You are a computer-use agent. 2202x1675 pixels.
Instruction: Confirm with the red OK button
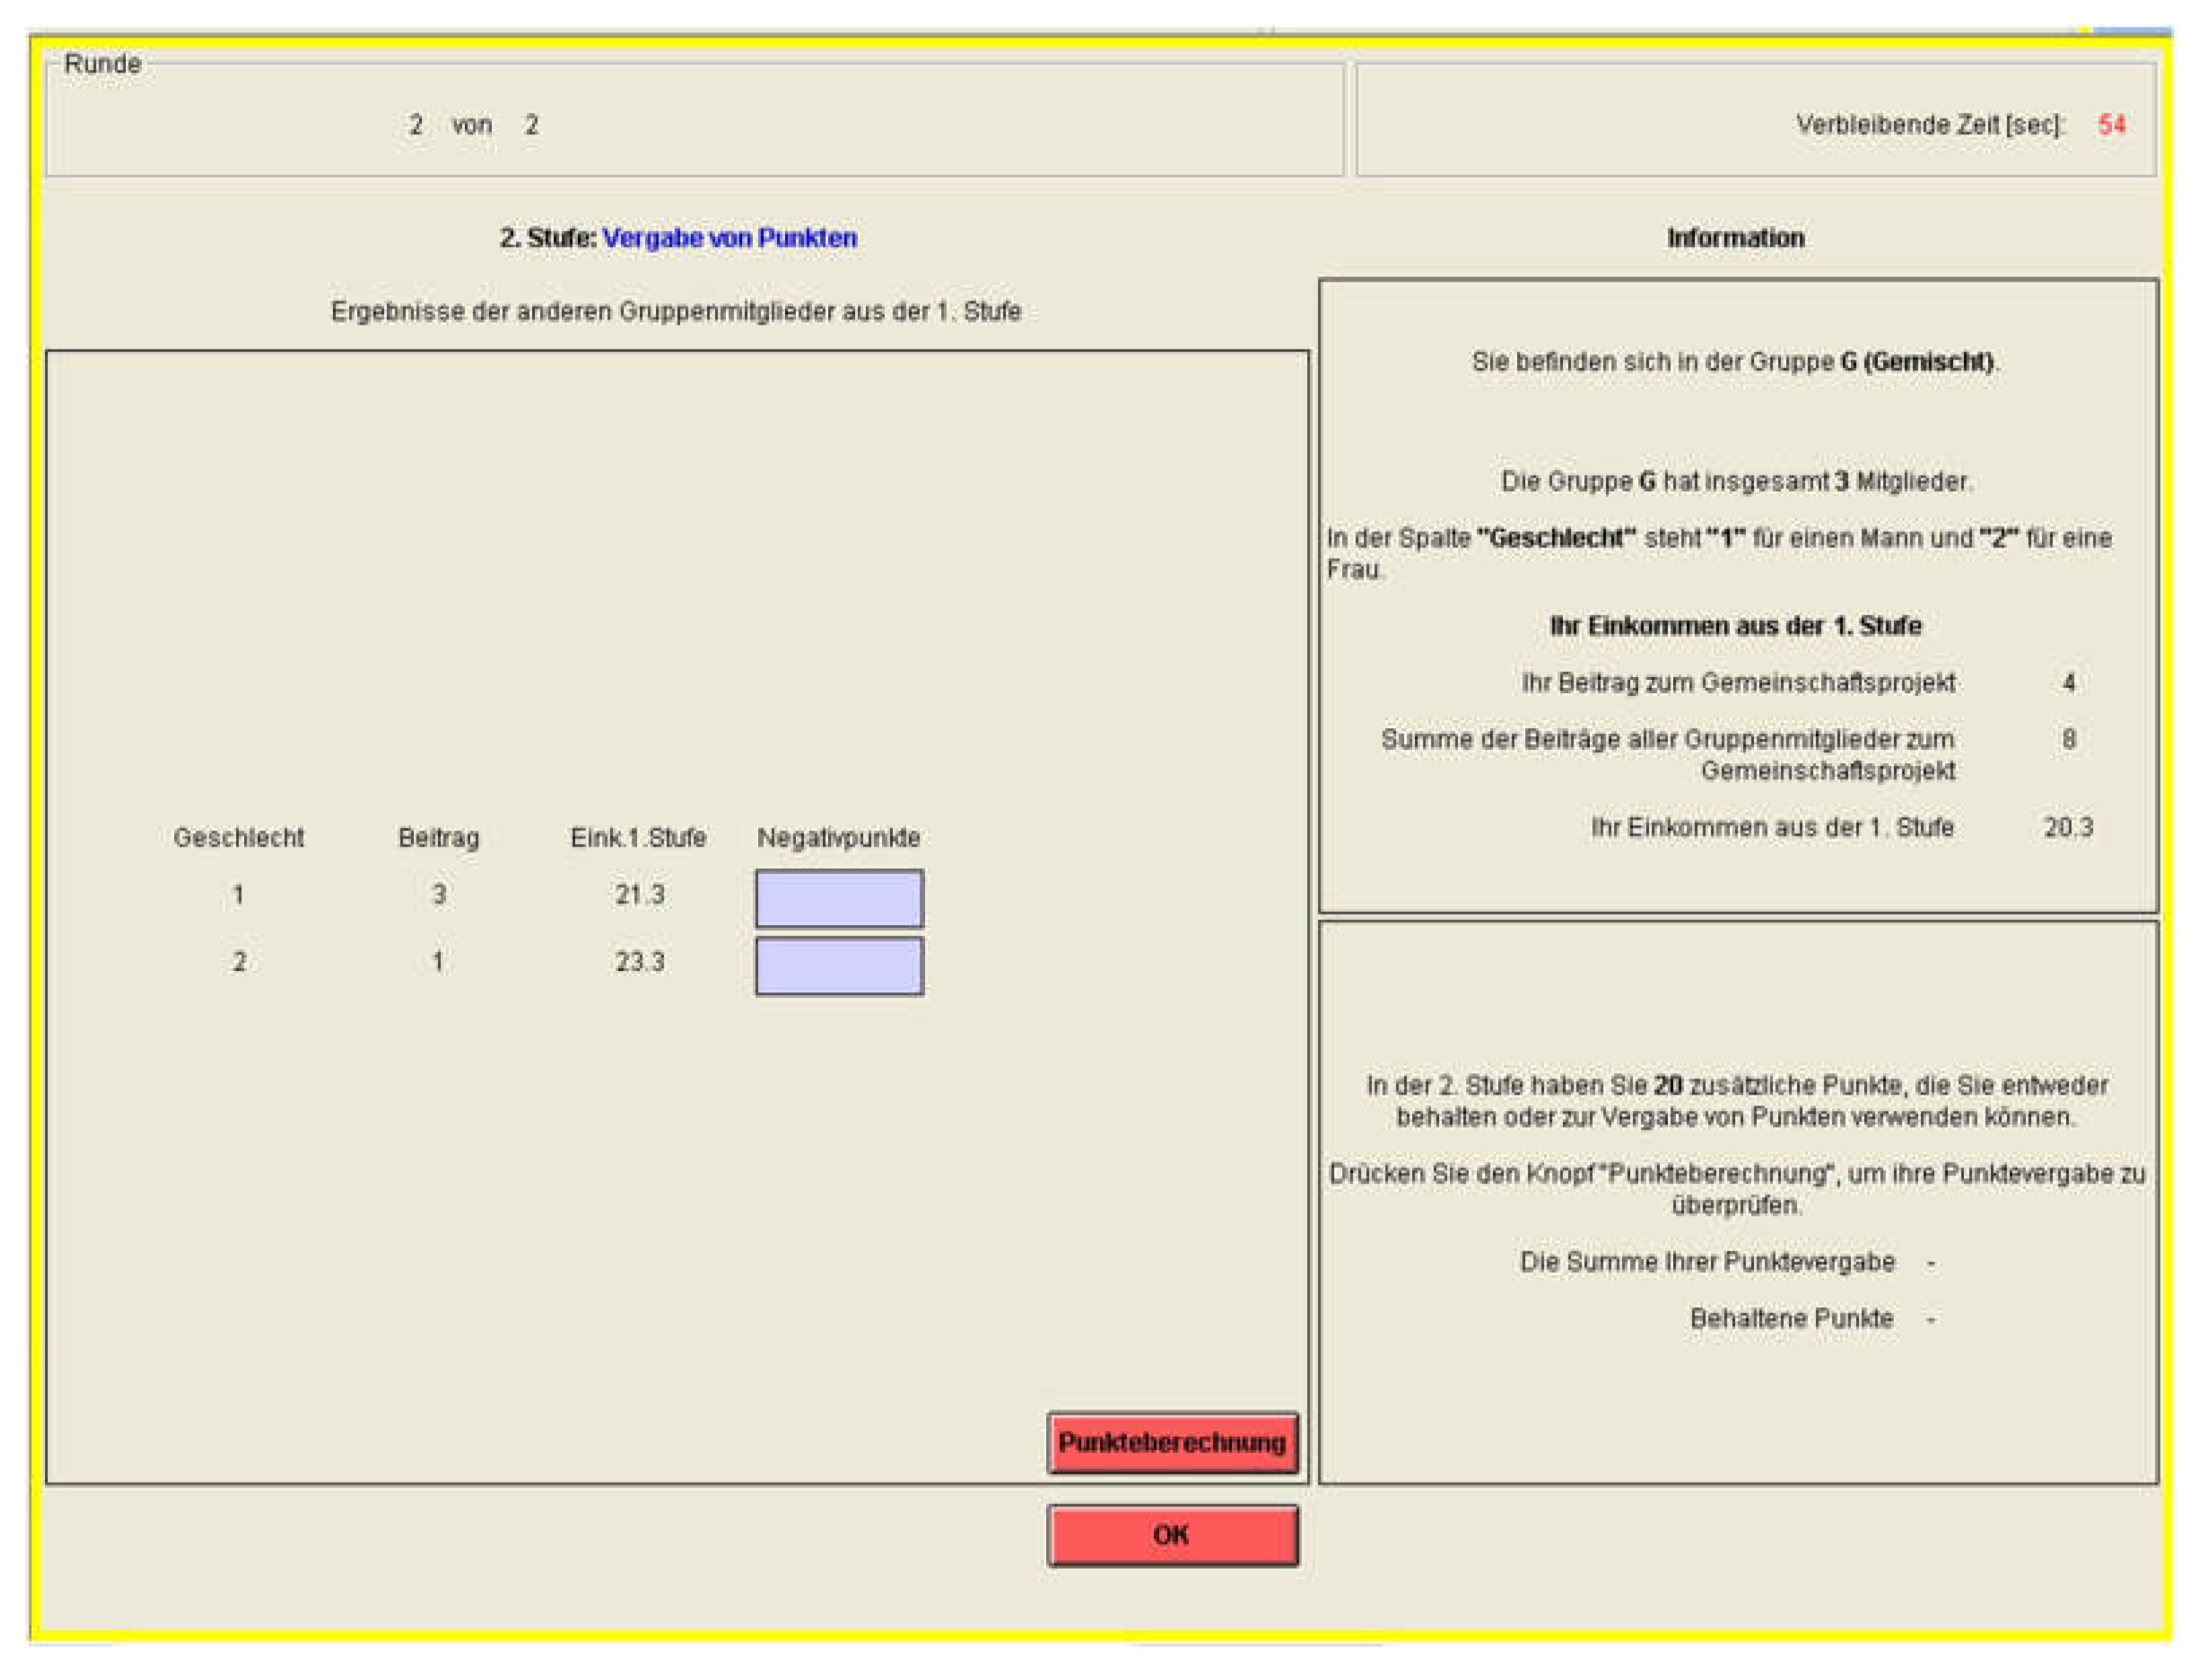coord(1172,1534)
